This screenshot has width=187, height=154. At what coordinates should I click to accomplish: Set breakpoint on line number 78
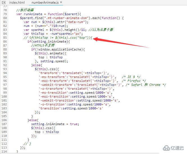(5, 10)
